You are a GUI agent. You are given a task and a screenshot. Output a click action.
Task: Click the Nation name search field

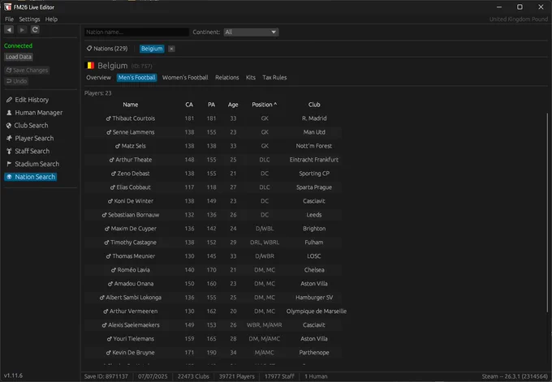coord(136,32)
